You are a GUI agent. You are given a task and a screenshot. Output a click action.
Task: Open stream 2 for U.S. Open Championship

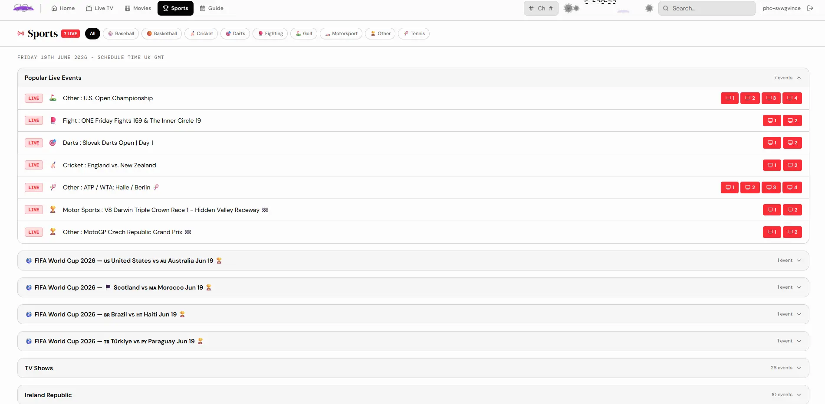pyautogui.click(x=750, y=98)
